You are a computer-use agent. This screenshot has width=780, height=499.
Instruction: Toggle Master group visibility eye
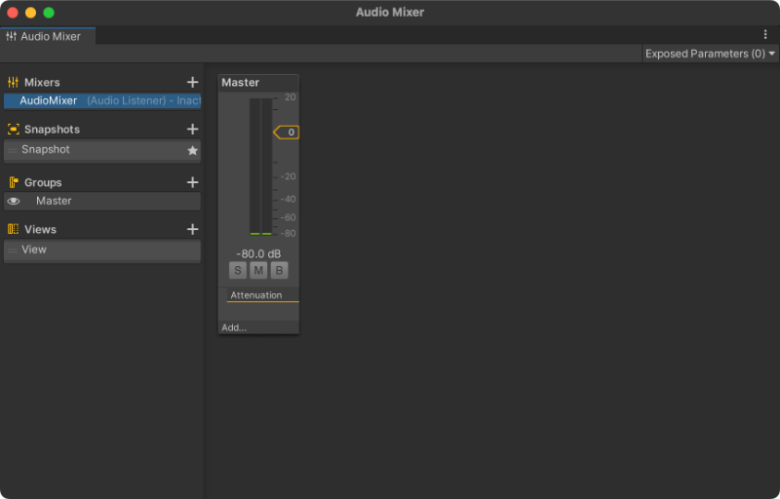click(14, 201)
